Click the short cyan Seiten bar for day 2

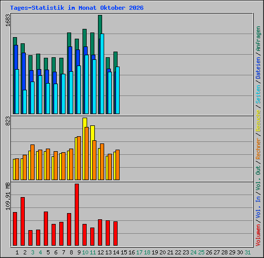point(25,102)
